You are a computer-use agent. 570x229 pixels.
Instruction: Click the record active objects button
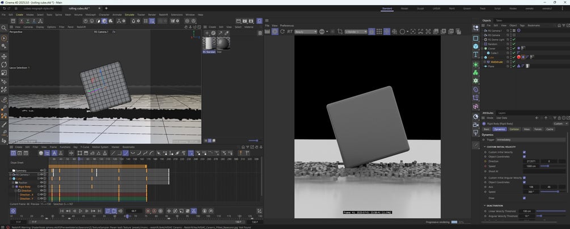pos(148,211)
